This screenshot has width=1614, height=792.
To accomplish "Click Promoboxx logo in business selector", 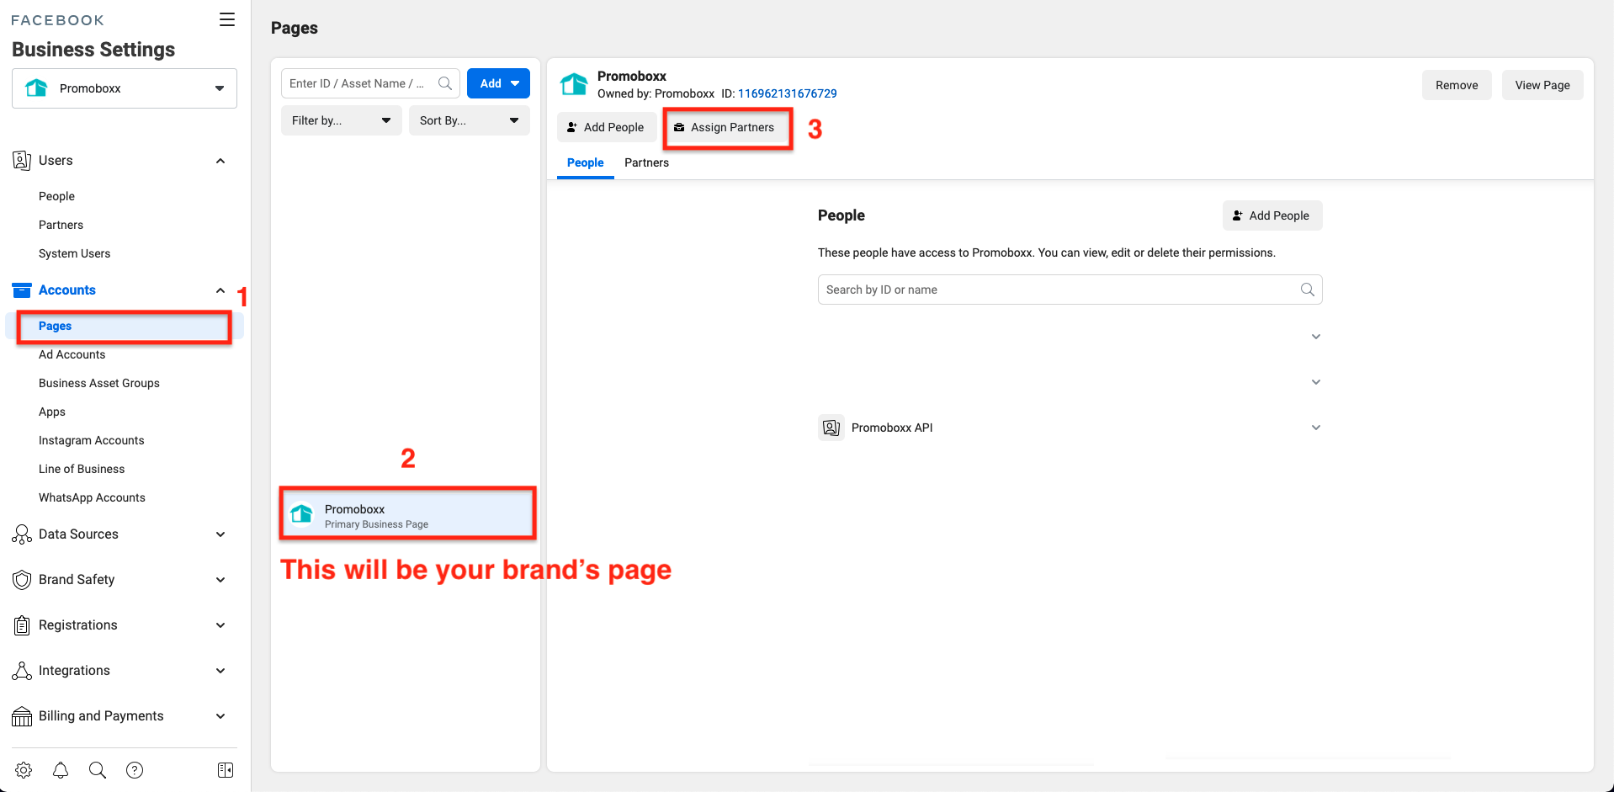I will click(x=37, y=88).
